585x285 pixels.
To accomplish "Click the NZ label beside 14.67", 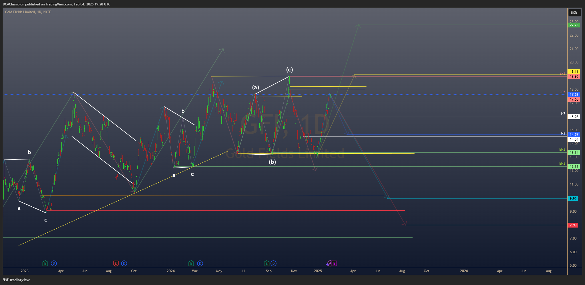I will [x=563, y=133].
